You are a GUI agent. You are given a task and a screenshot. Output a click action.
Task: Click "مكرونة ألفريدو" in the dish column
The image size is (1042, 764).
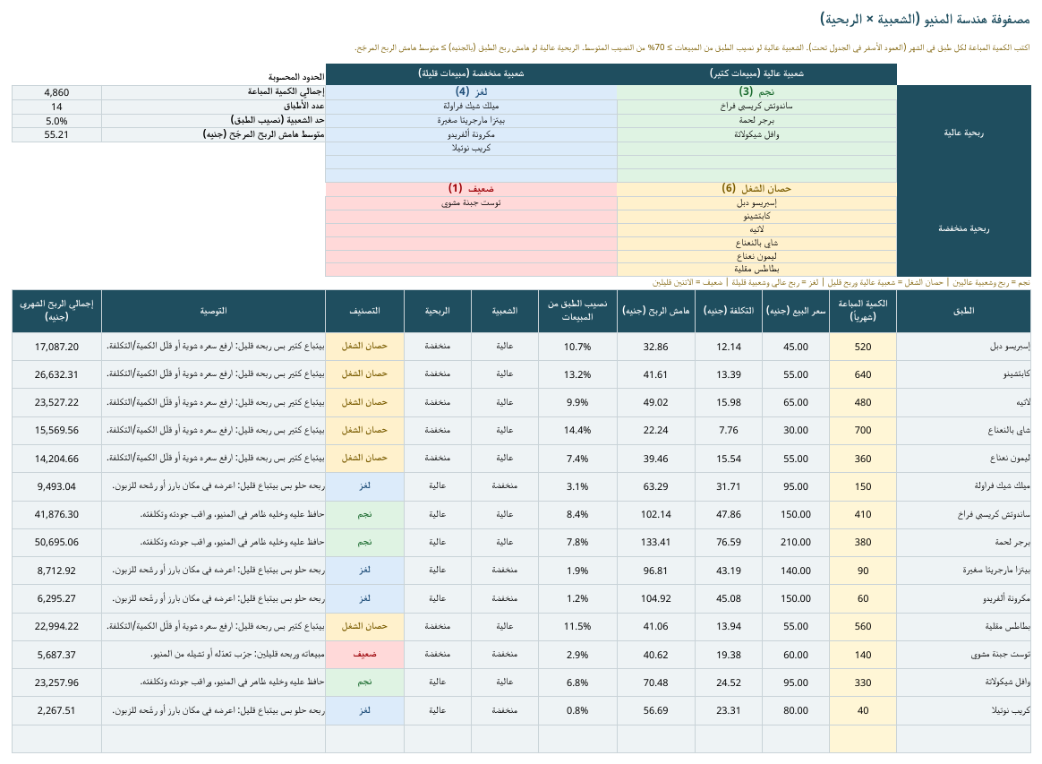[963, 598]
